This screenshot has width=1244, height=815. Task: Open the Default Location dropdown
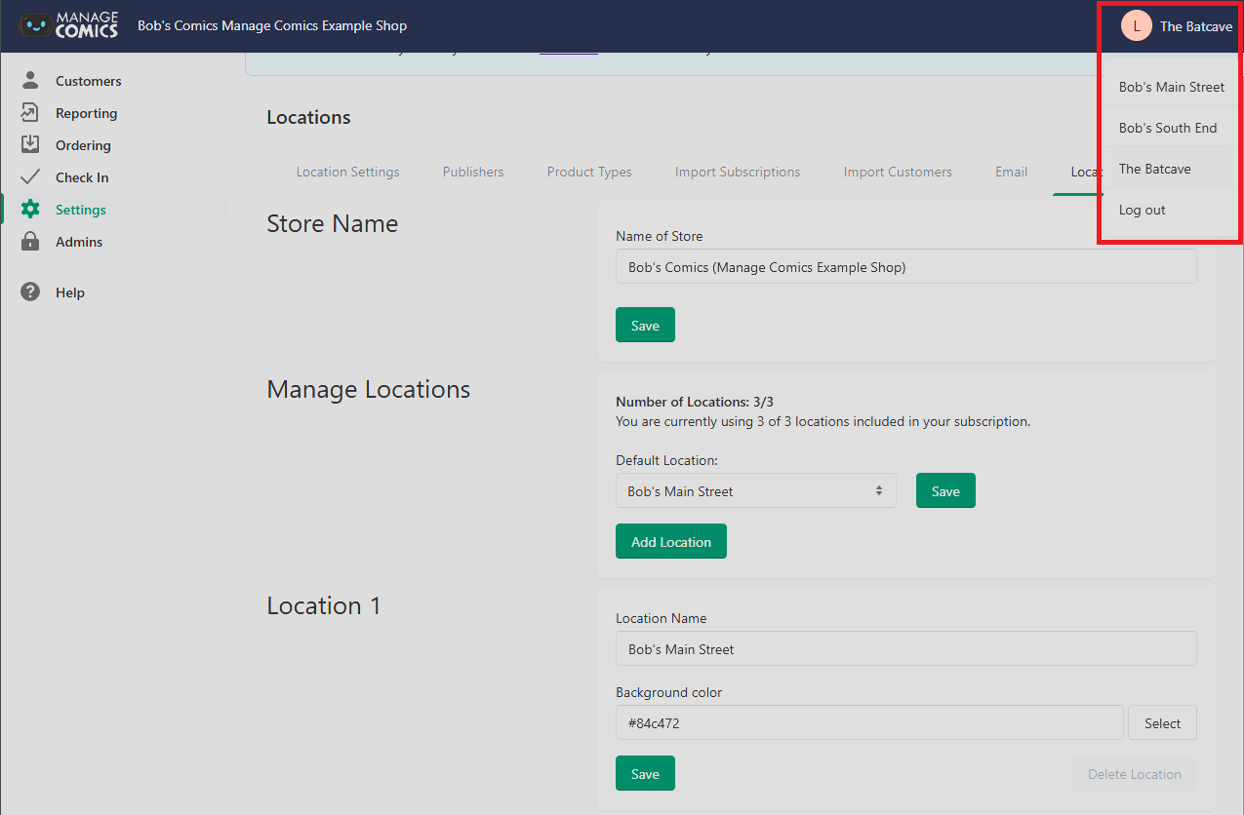pos(756,491)
